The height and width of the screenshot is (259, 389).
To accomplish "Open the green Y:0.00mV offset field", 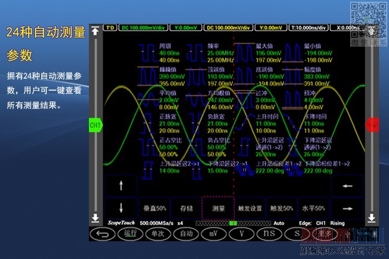I will (186, 28).
